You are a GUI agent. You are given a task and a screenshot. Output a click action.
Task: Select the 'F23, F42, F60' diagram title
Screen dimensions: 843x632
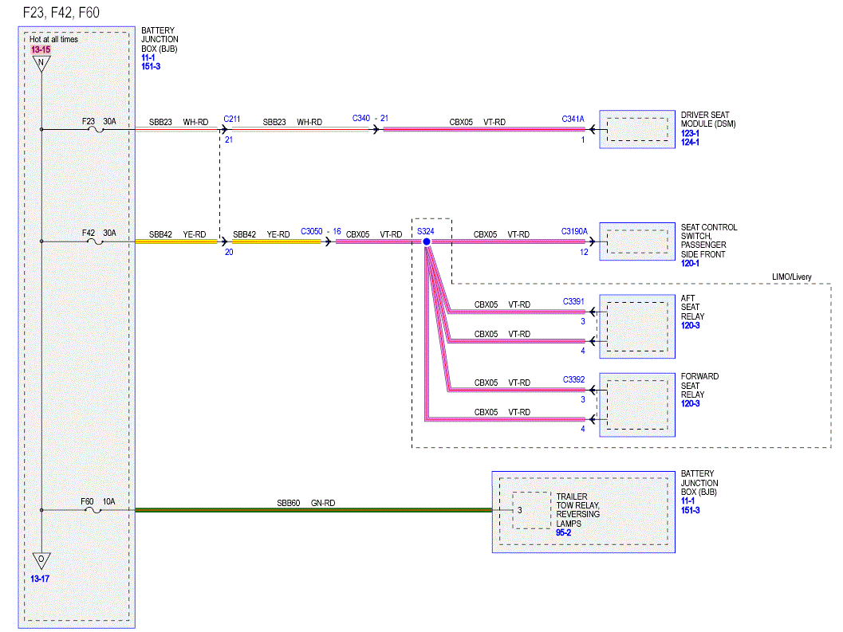pyautogui.click(x=61, y=13)
